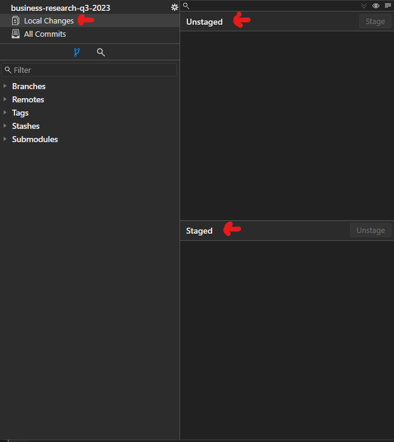
Task: Click magnifier icon inside Filter box
Action: click(x=8, y=70)
